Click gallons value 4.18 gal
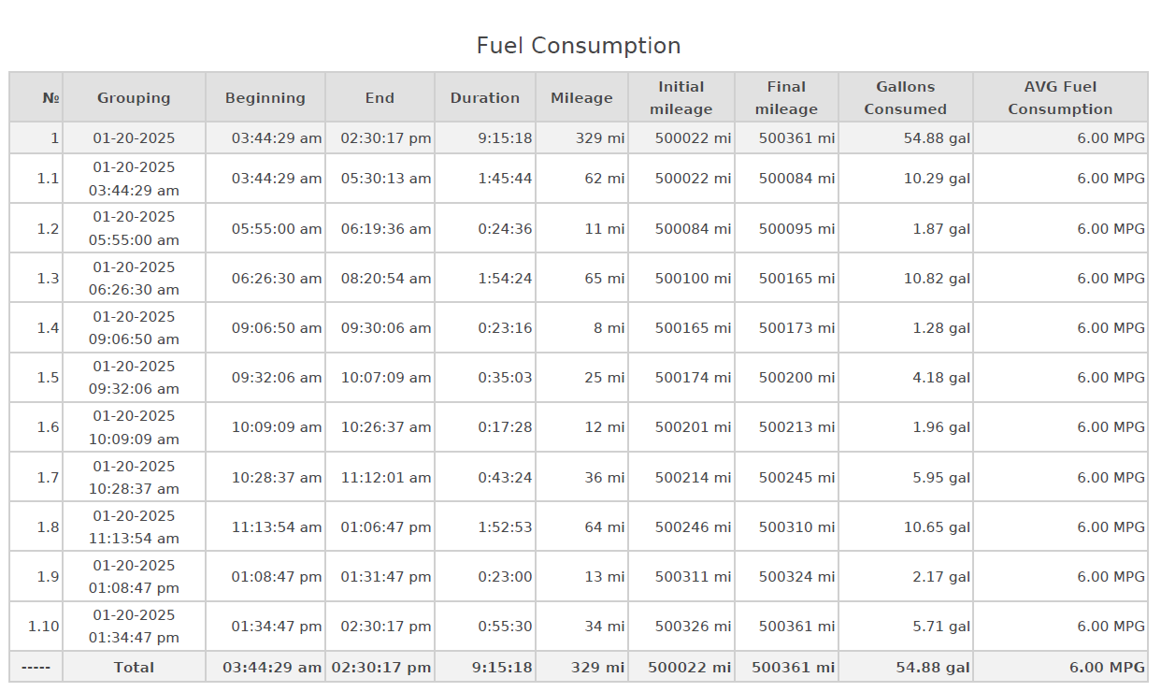This screenshot has height=692, width=1161. click(941, 378)
